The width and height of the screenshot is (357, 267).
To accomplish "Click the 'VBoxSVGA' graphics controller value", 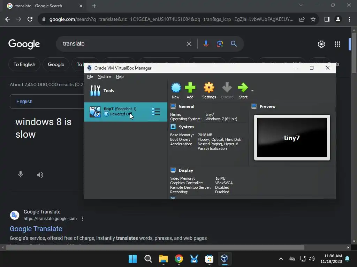I will pos(224,183).
